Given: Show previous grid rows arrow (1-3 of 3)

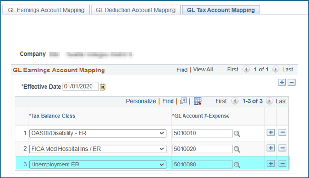Looking at the screenshot, I should coord(235,101).
